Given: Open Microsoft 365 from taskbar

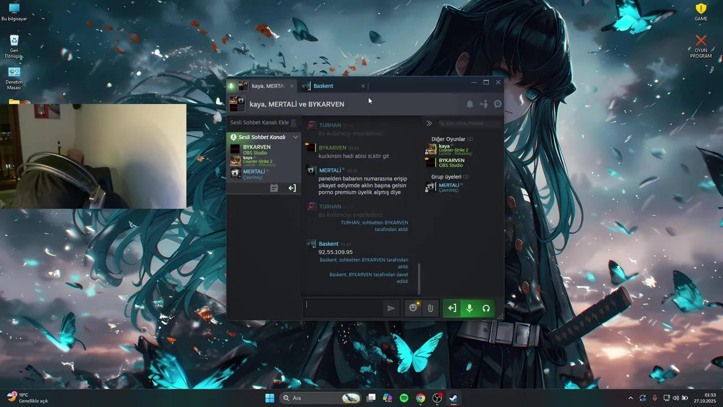Looking at the screenshot, I should (387, 398).
